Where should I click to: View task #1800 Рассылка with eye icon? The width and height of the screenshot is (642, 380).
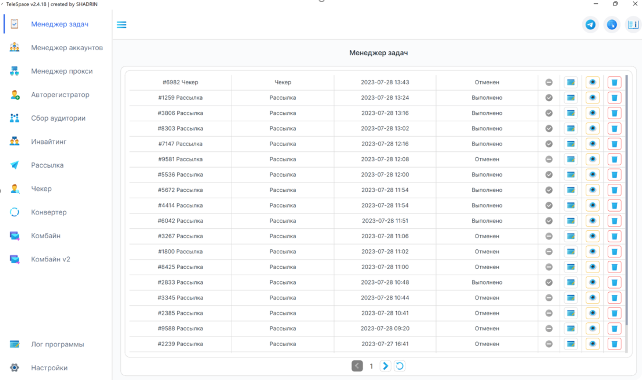[593, 252]
